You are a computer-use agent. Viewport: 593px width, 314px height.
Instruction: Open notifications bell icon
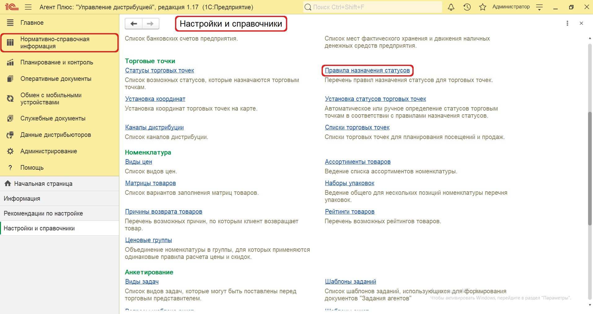(451, 7)
